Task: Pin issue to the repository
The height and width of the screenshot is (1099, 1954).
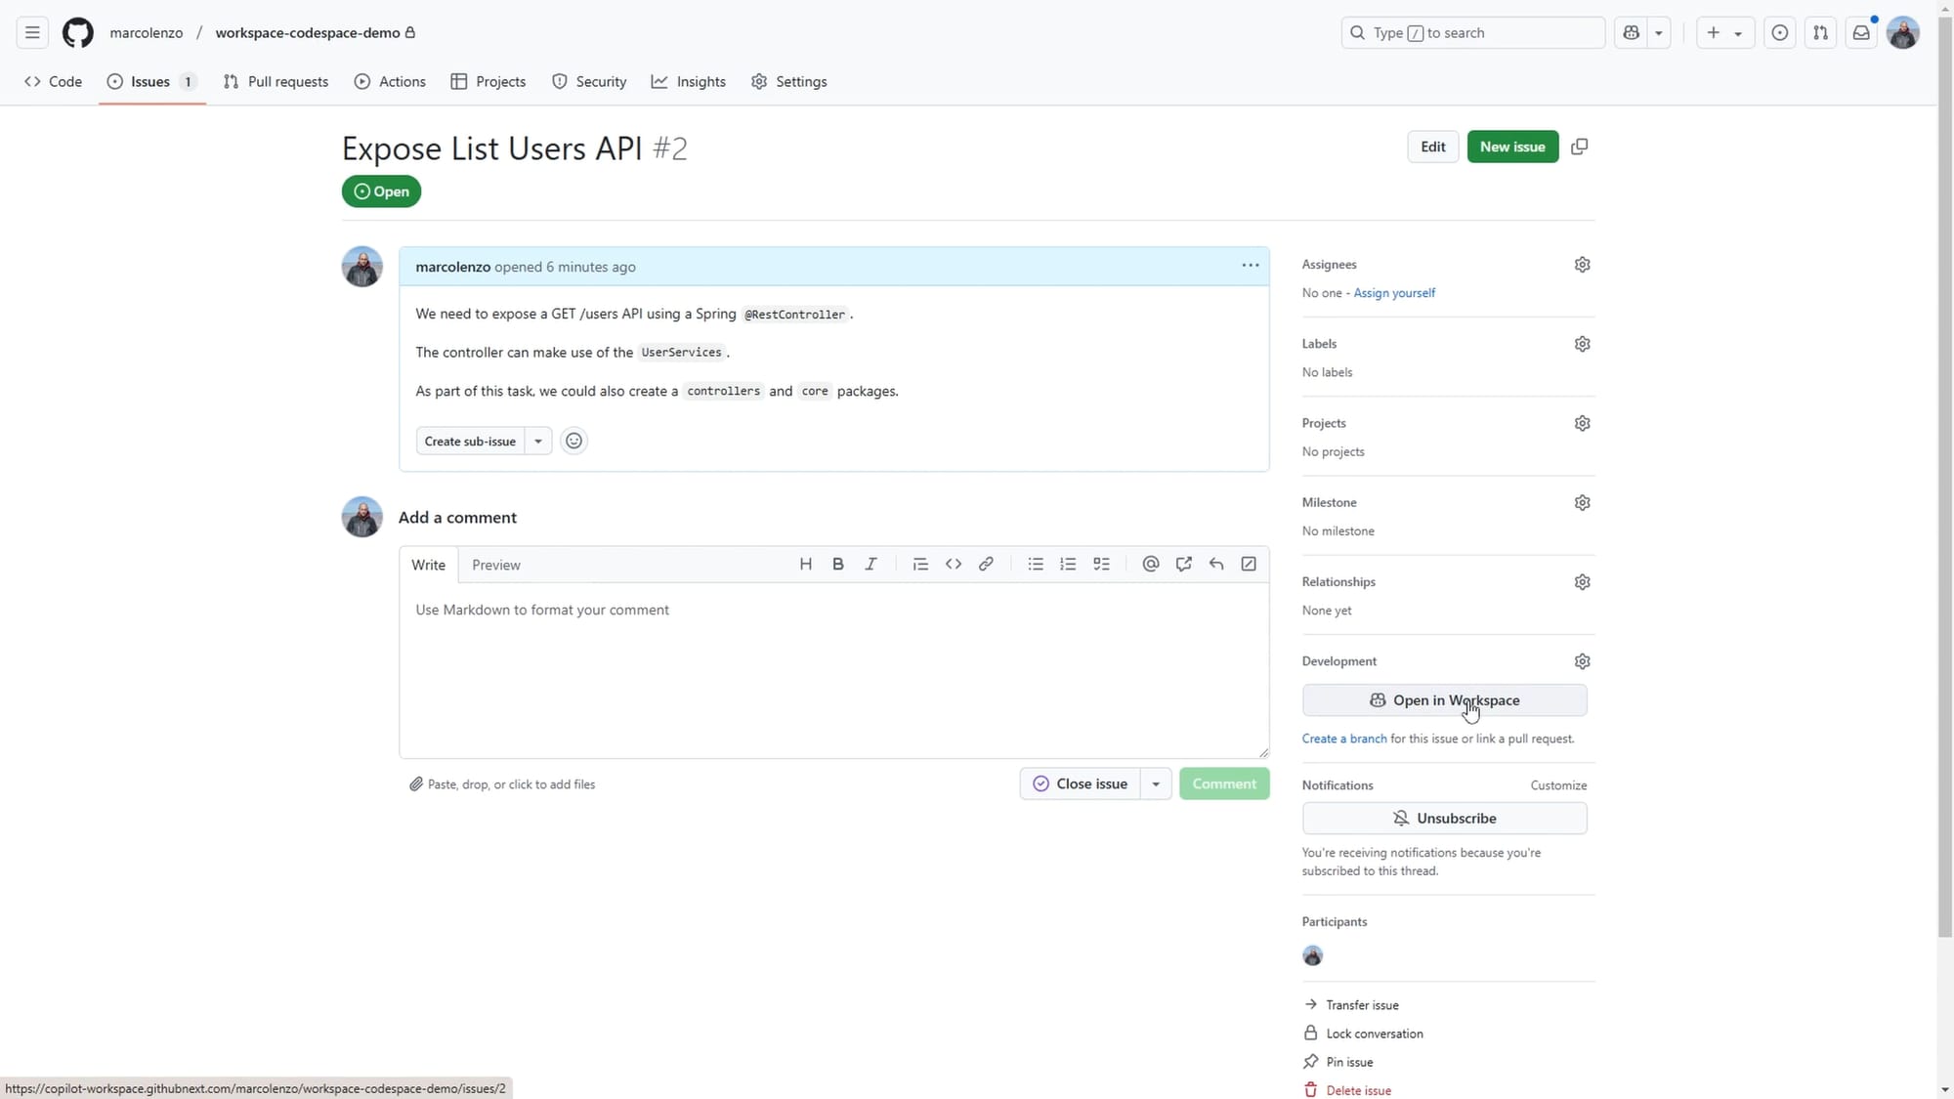Action: (x=1348, y=1062)
